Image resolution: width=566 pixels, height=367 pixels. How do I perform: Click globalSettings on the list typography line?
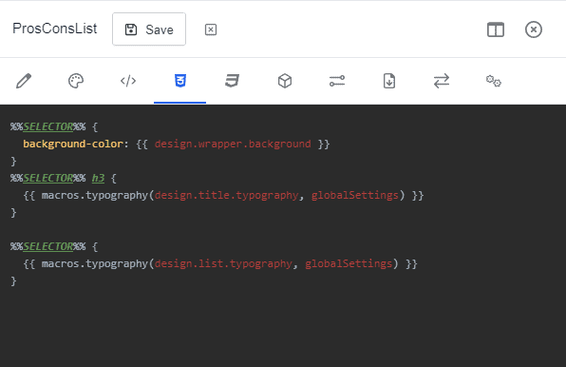[x=349, y=263]
